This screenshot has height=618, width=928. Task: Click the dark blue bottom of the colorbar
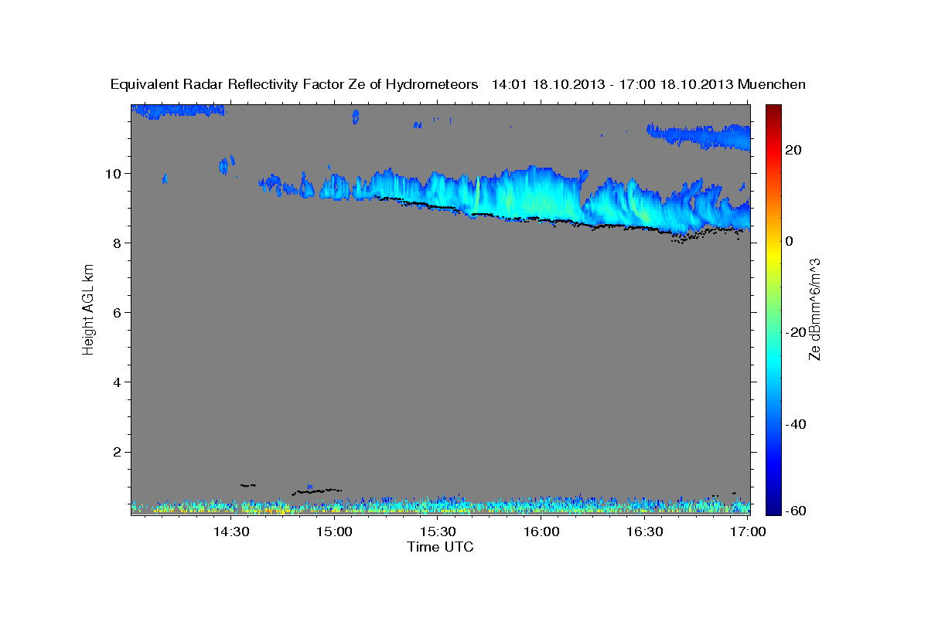[x=773, y=508]
